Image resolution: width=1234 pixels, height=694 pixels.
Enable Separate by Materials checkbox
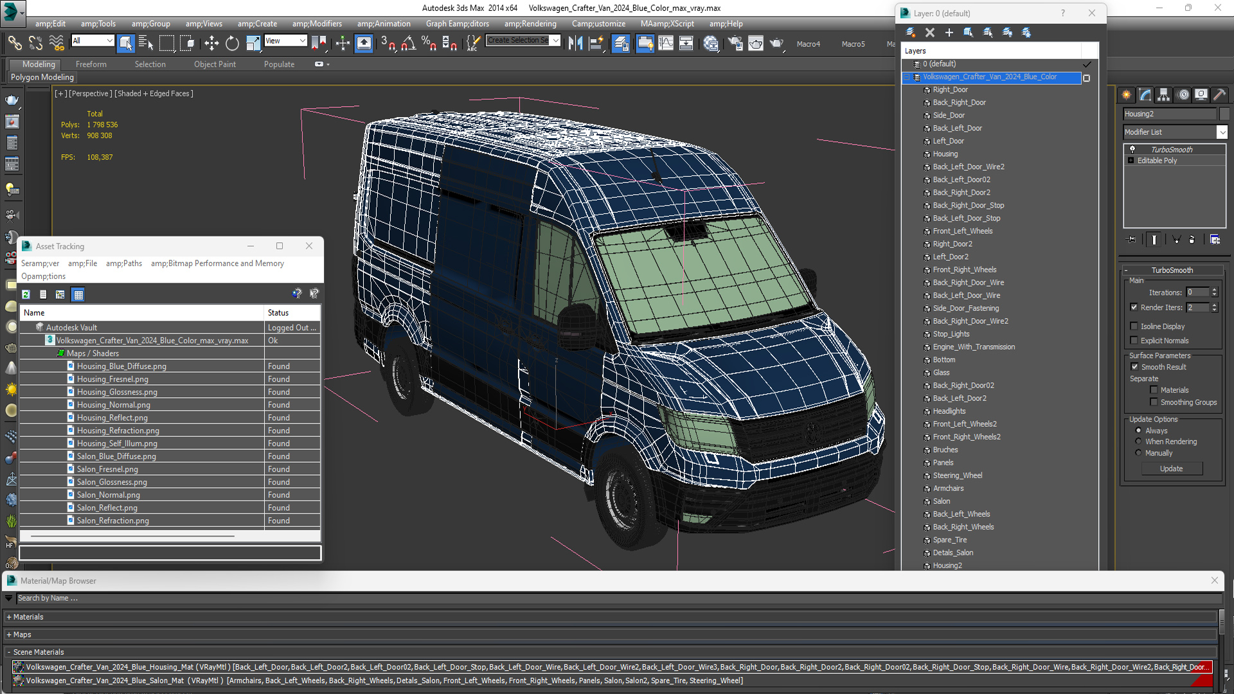[x=1154, y=390]
